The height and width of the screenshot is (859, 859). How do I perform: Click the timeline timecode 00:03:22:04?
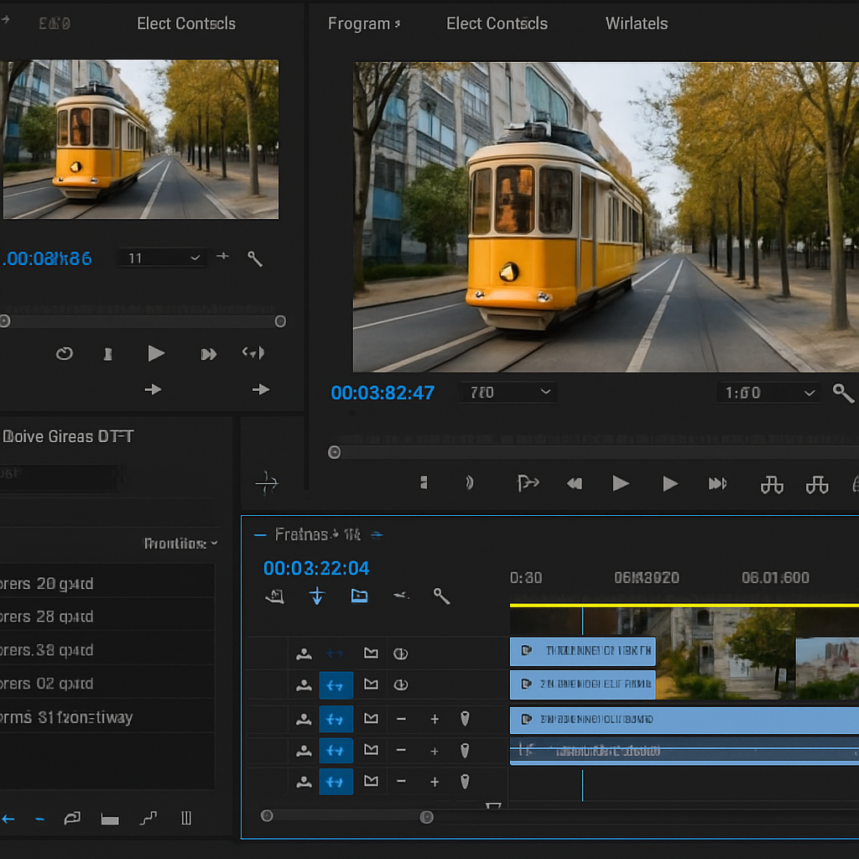click(316, 569)
